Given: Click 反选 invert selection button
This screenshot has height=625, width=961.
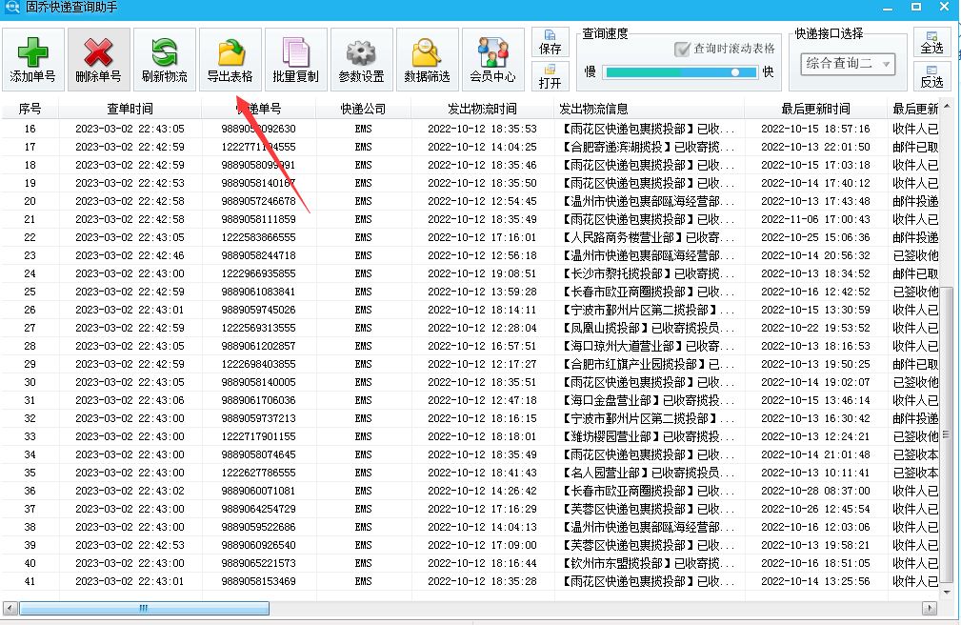Looking at the screenshot, I should (x=931, y=76).
